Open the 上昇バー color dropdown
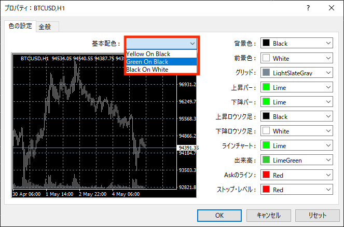Screen dimensions: 344x227 [297, 87]
